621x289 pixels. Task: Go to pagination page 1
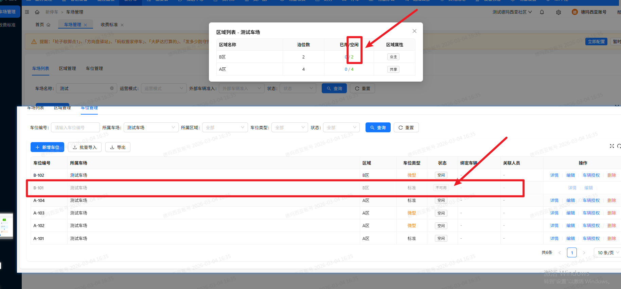[572, 253]
